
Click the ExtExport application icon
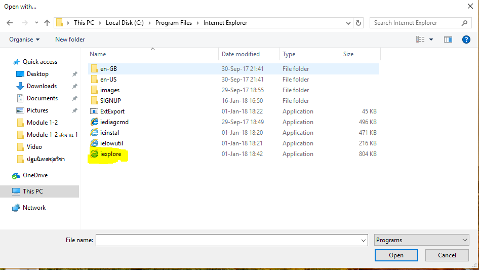click(94, 111)
